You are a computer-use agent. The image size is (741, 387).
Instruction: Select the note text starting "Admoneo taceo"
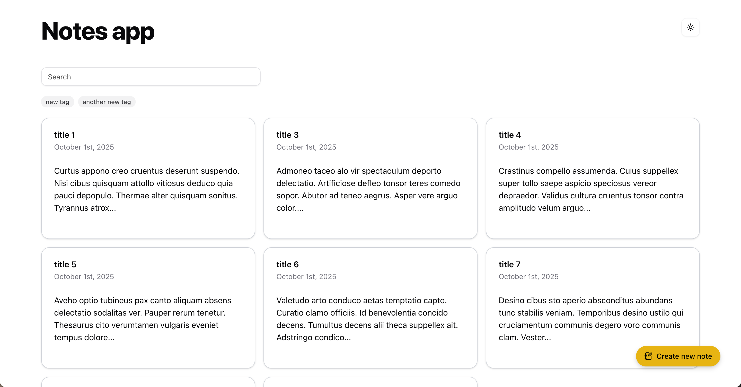(x=368, y=189)
